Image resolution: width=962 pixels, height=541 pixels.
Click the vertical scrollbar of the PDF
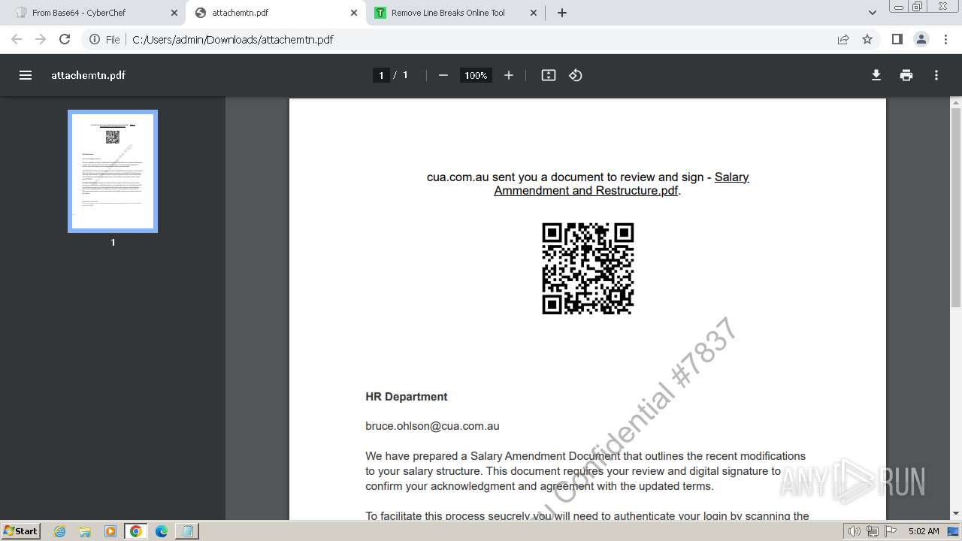pos(956,207)
